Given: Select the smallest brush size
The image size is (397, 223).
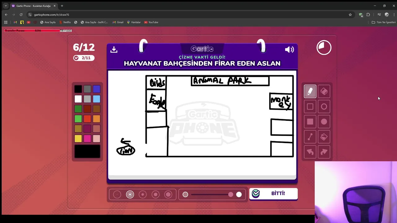Looking at the screenshot, I should [x=117, y=195].
